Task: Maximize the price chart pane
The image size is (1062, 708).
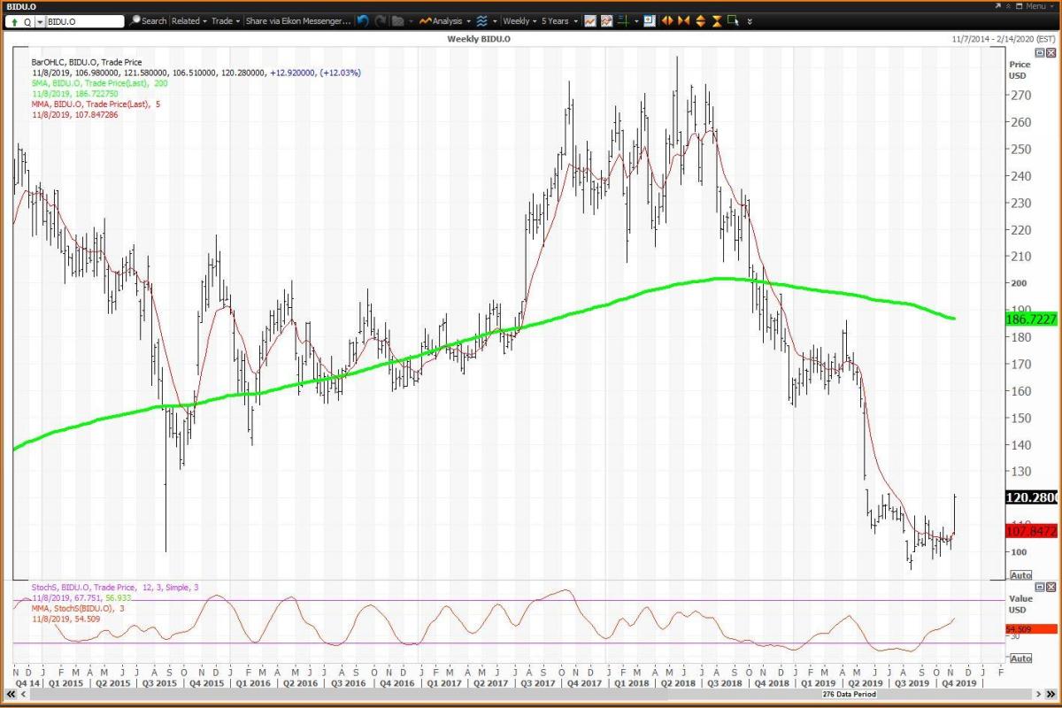Action: click(x=1040, y=53)
